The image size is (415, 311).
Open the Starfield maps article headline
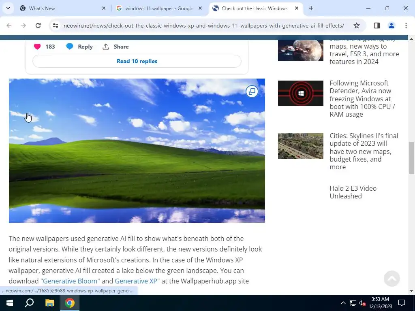pos(364,52)
